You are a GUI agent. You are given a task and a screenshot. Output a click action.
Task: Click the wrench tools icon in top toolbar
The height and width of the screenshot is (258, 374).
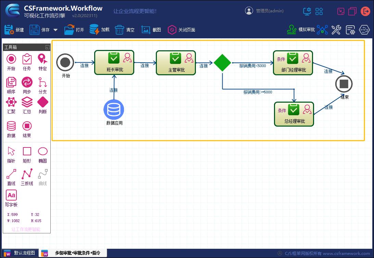[336, 30]
